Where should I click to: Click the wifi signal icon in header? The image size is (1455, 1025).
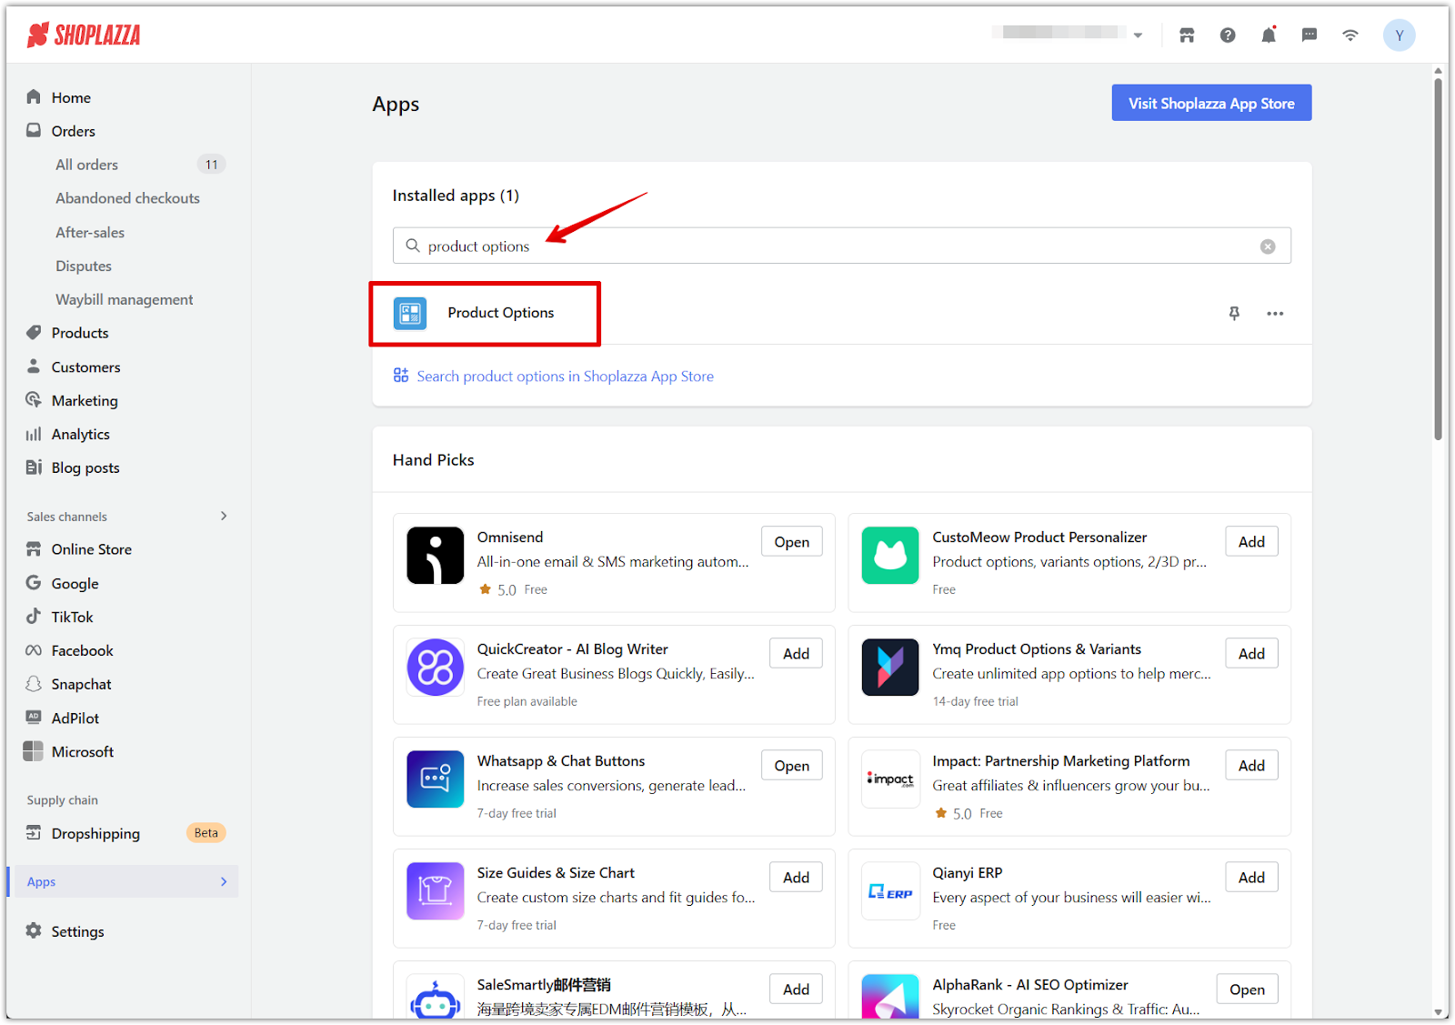coord(1350,35)
